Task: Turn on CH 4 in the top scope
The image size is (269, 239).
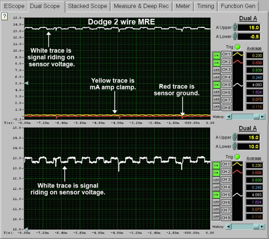Action: 216,77
